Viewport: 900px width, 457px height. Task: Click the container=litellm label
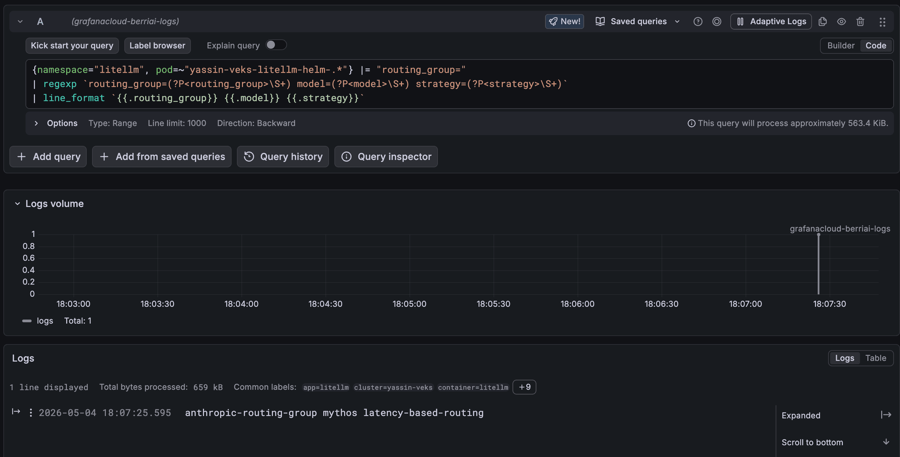(473, 387)
